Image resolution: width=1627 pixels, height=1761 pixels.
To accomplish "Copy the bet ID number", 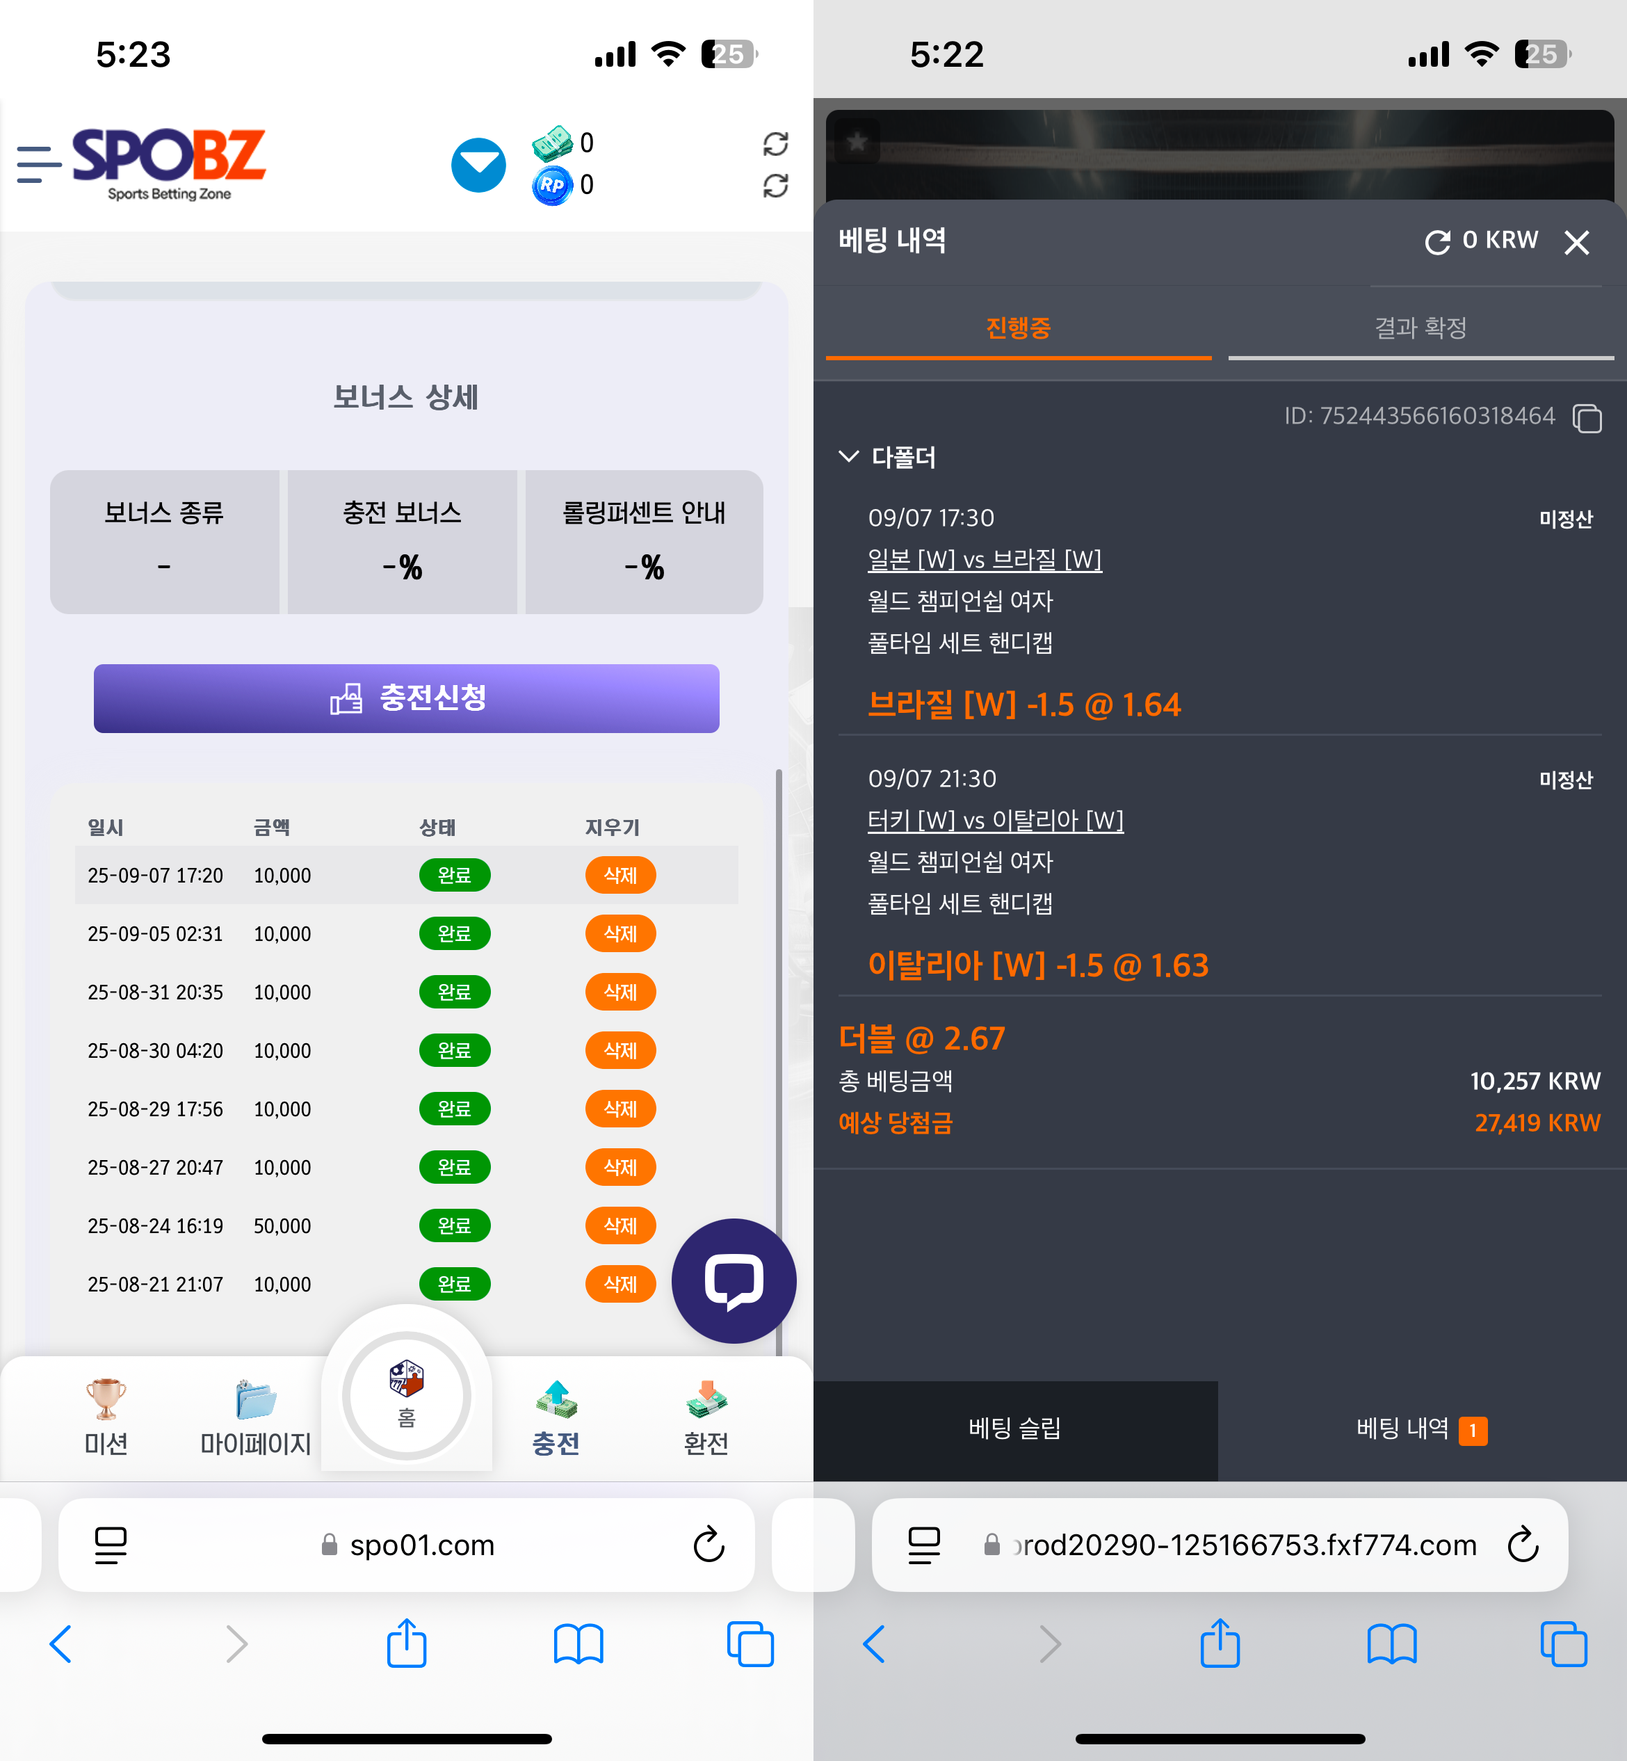I will click(x=1587, y=417).
